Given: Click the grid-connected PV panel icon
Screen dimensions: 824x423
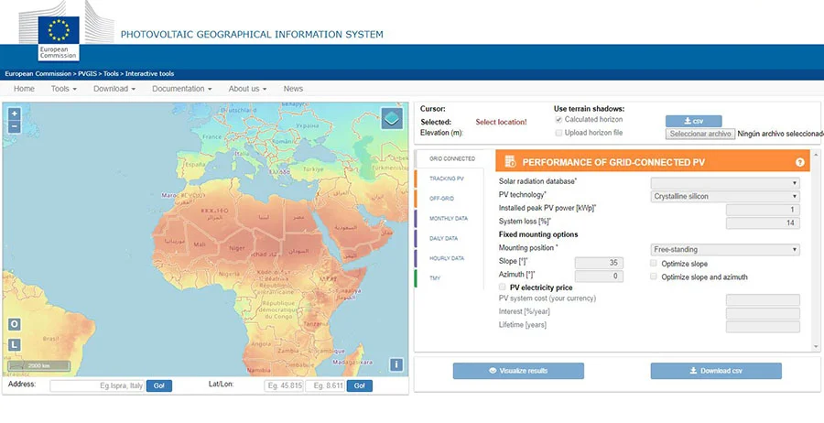Looking at the screenshot, I should 510,162.
